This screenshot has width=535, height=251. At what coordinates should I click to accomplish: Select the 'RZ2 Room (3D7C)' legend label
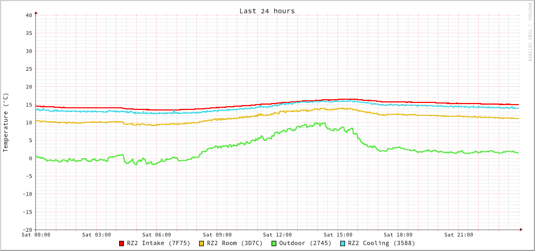click(234, 243)
